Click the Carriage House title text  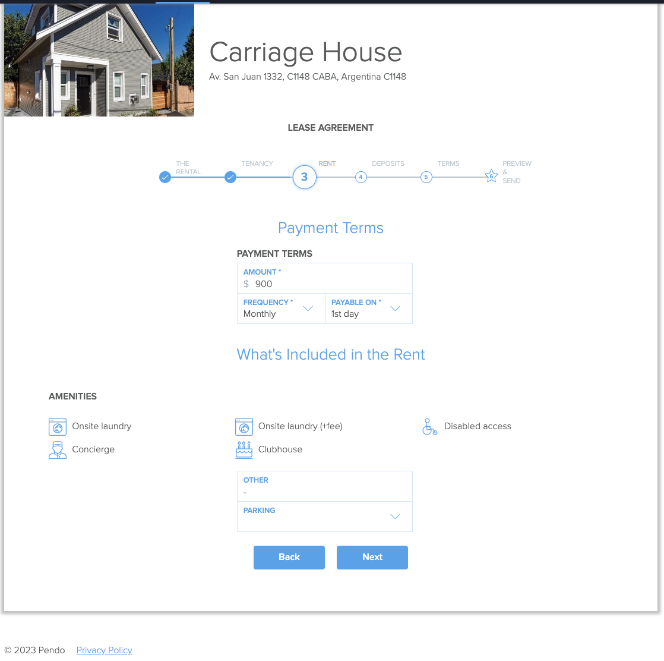pyautogui.click(x=305, y=52)
